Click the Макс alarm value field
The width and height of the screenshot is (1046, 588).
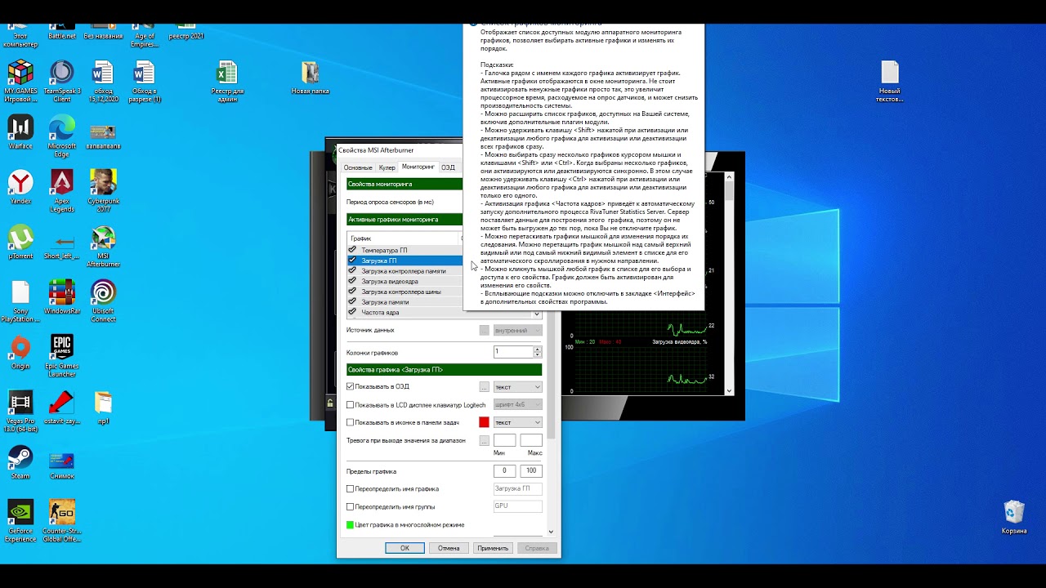tap(531, 440)
